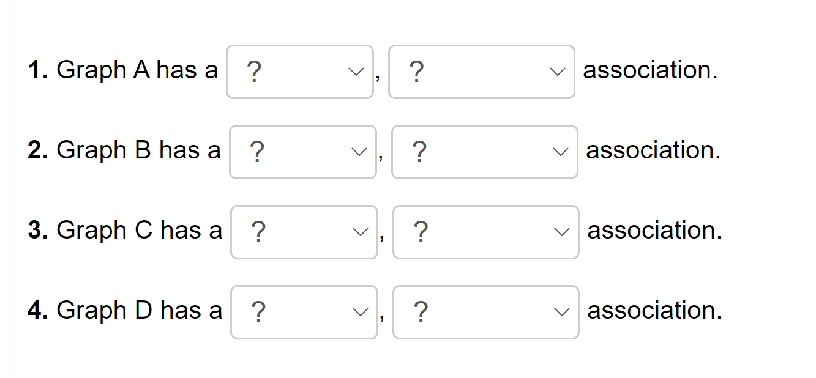This screenshot has width=816, height=378.
Task: Open the second dropdown for Graph A
Action: 481,72
